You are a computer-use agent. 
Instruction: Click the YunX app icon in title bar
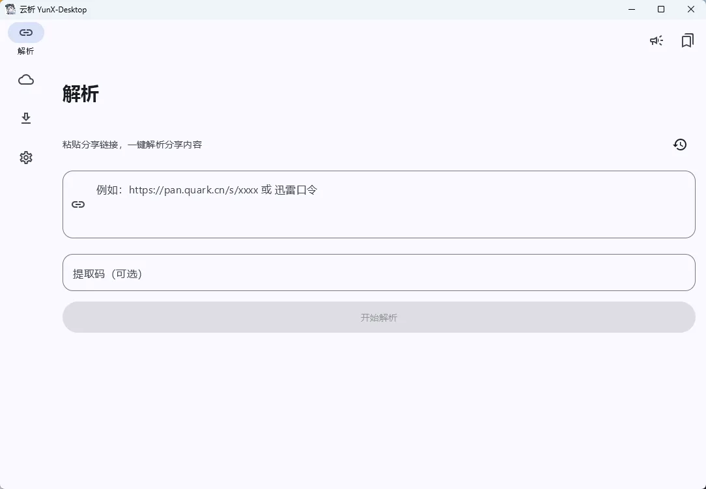pos(10,9)
